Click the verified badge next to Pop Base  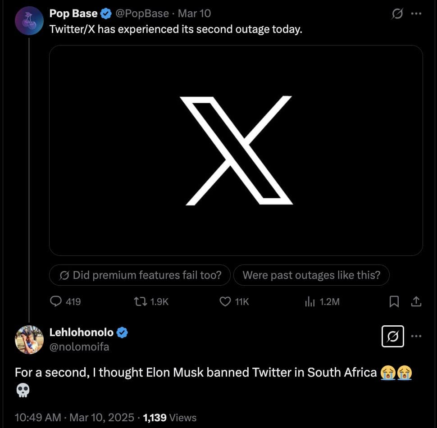click(106, 13)
